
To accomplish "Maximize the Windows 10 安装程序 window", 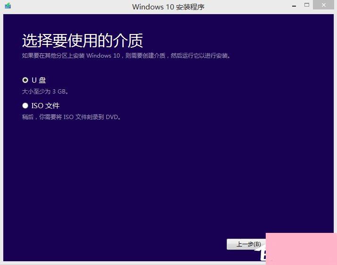I will pyautogui.click(x=307, y=5).
